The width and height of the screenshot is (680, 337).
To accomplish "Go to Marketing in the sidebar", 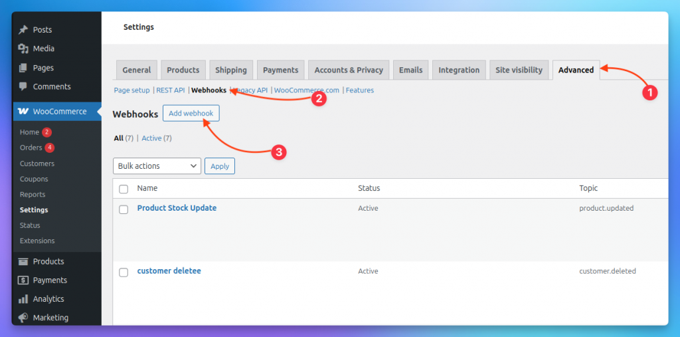I will pyautogui.click(x=50, y=318).
